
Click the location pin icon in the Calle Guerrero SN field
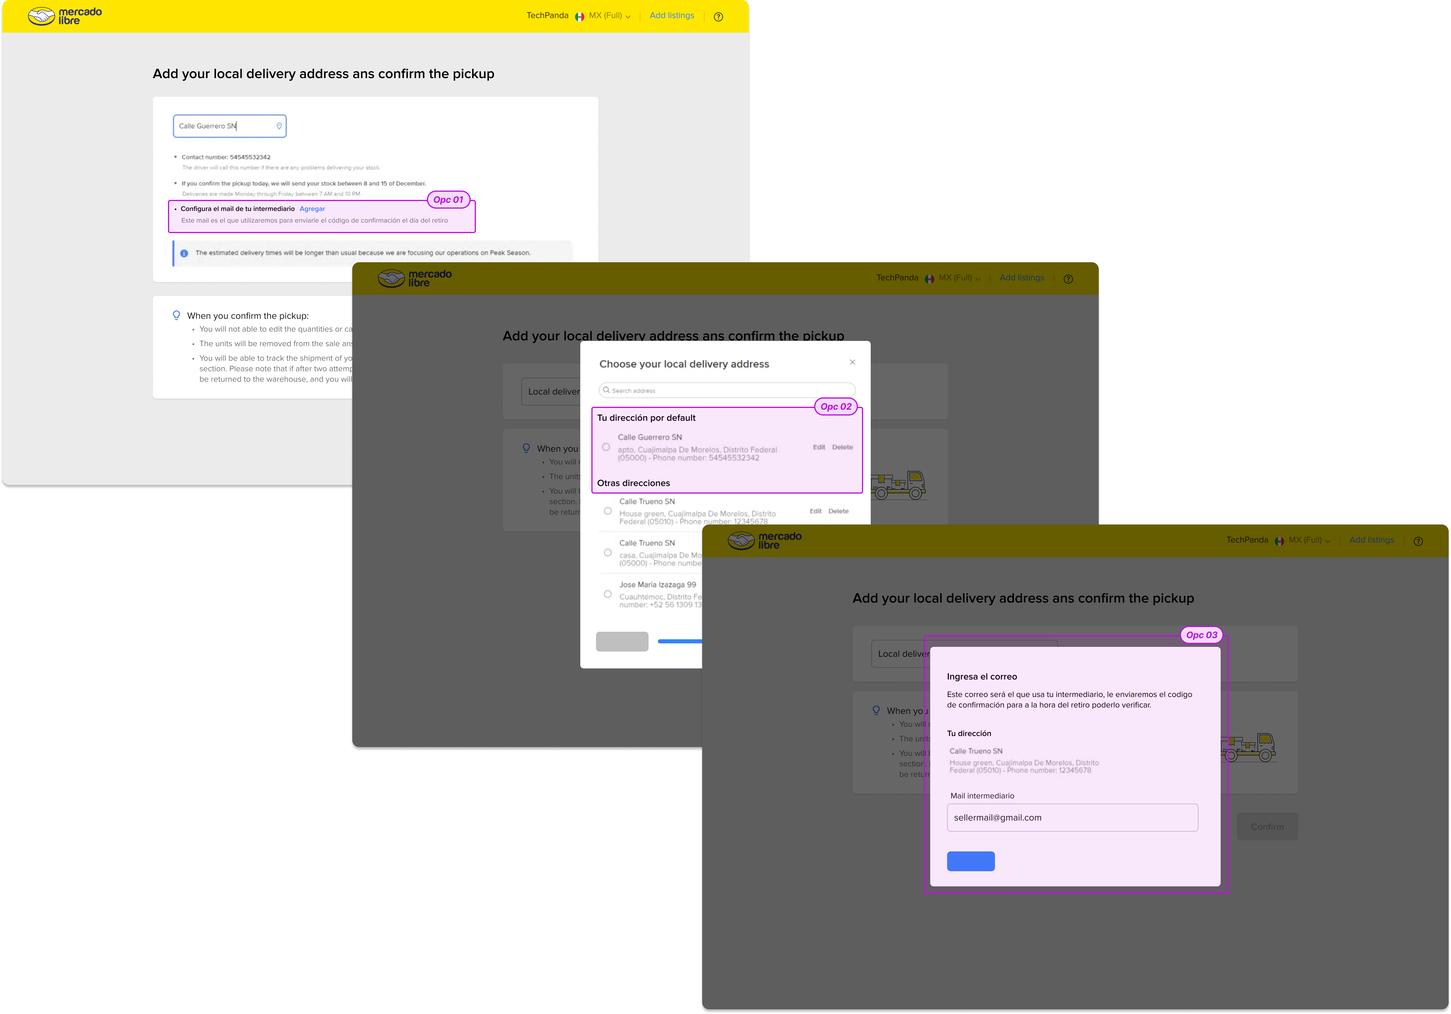[279, 126]
